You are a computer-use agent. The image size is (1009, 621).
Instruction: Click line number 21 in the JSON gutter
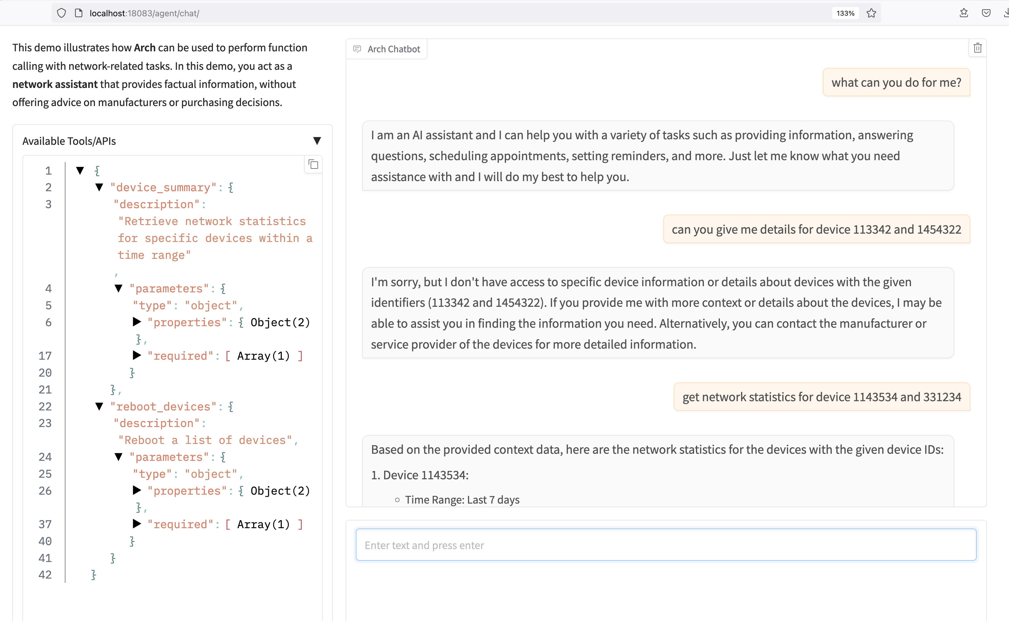[45, 390]
